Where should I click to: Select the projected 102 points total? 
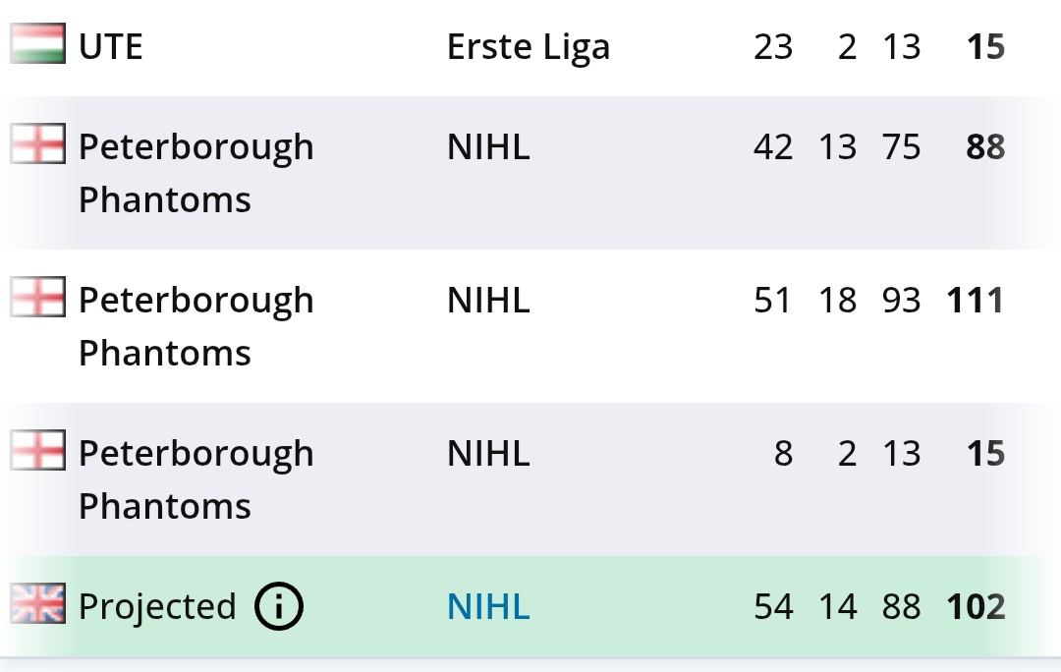point(976,607)
